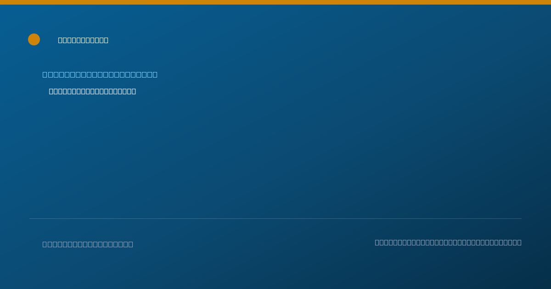
Task: Select the white header text beside orange circle
Action: tap(83, 40)
